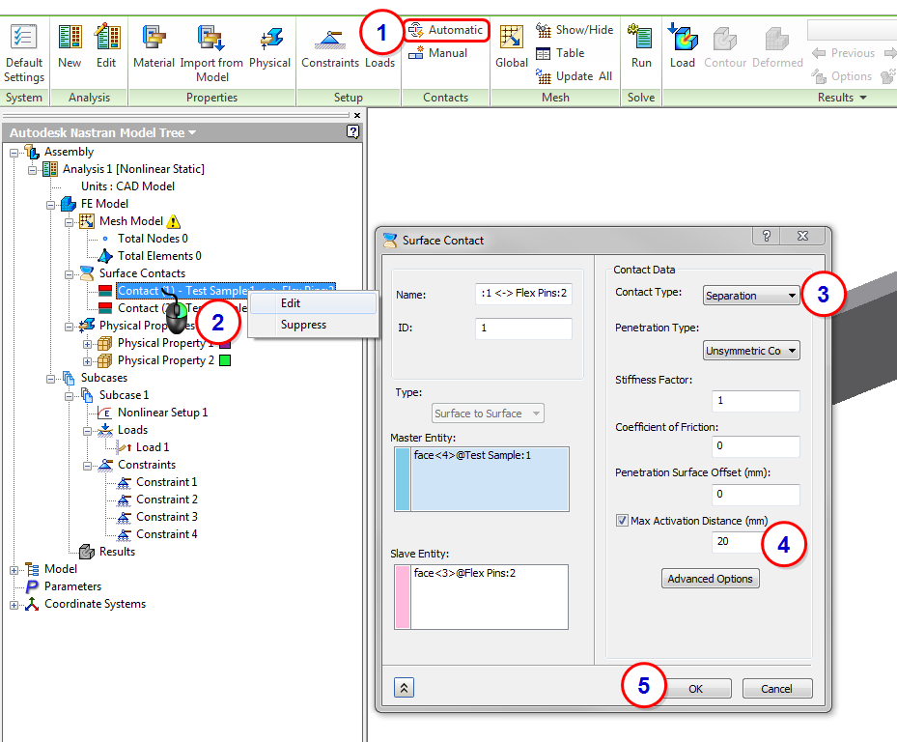Close the model tree panel
Viewport: 897px width, 742px height.
[x=357, y=115]
